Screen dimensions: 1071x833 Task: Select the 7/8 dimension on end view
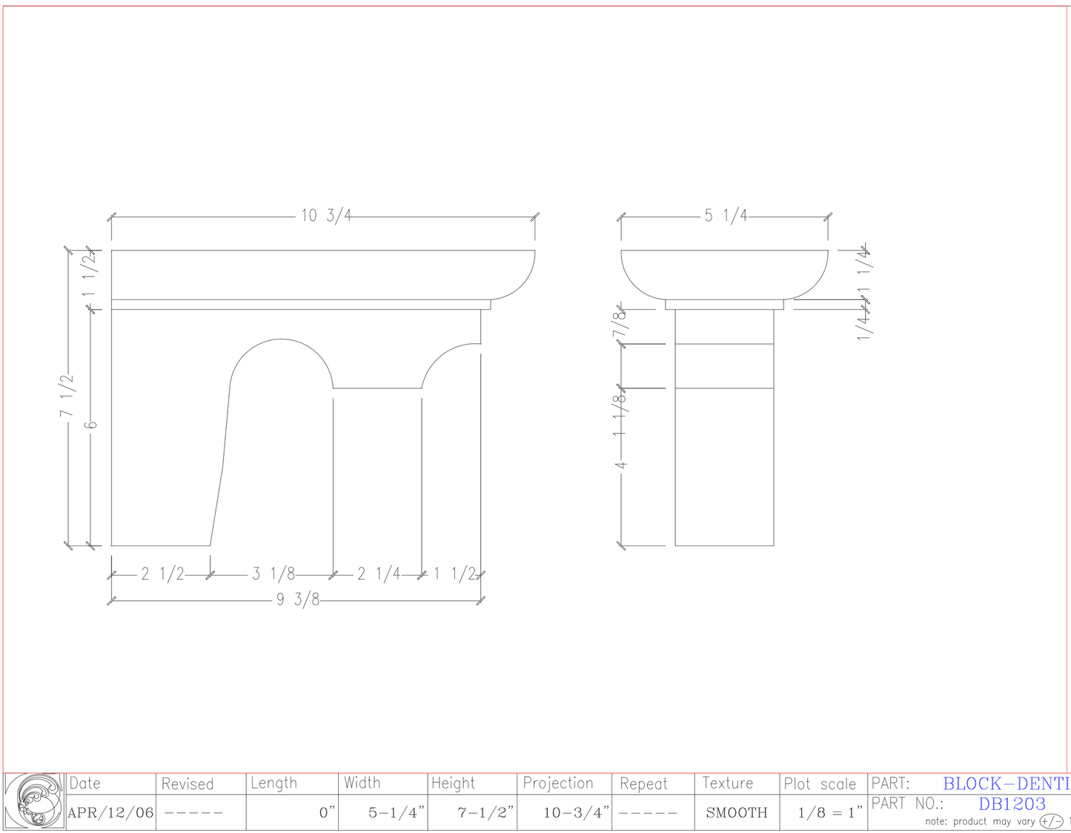[x=620, y=325]
